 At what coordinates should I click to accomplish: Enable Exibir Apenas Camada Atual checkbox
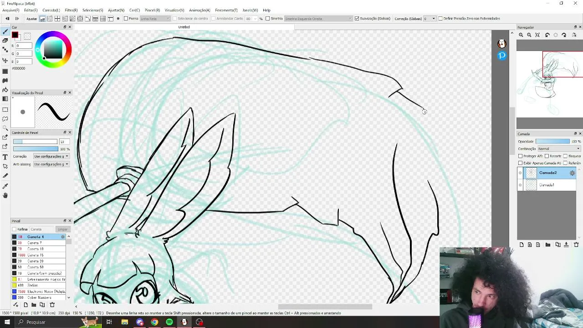click(521, 163)
